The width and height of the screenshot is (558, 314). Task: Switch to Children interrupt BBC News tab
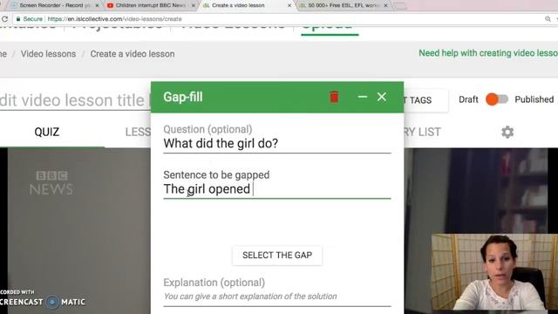coord(151,5)
